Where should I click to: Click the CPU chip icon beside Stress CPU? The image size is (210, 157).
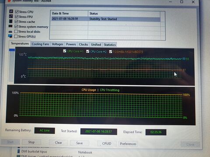coord(11,11)
